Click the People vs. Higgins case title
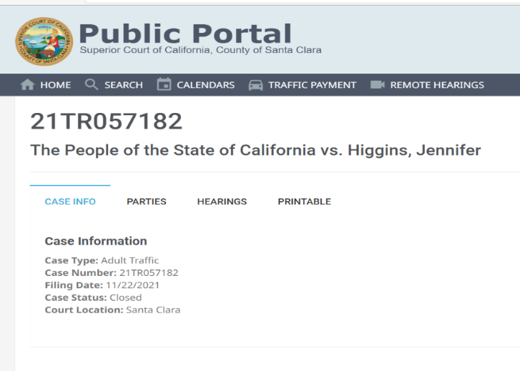 [x=255, y=151]
